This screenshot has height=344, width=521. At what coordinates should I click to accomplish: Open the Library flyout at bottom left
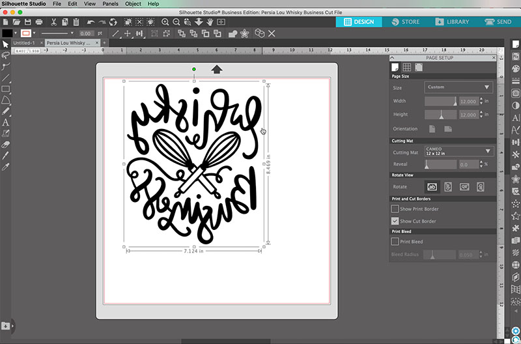[x=5, y=326]
